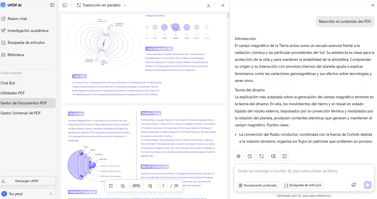
Task: Close the chat panel
Action: (373, 5)
